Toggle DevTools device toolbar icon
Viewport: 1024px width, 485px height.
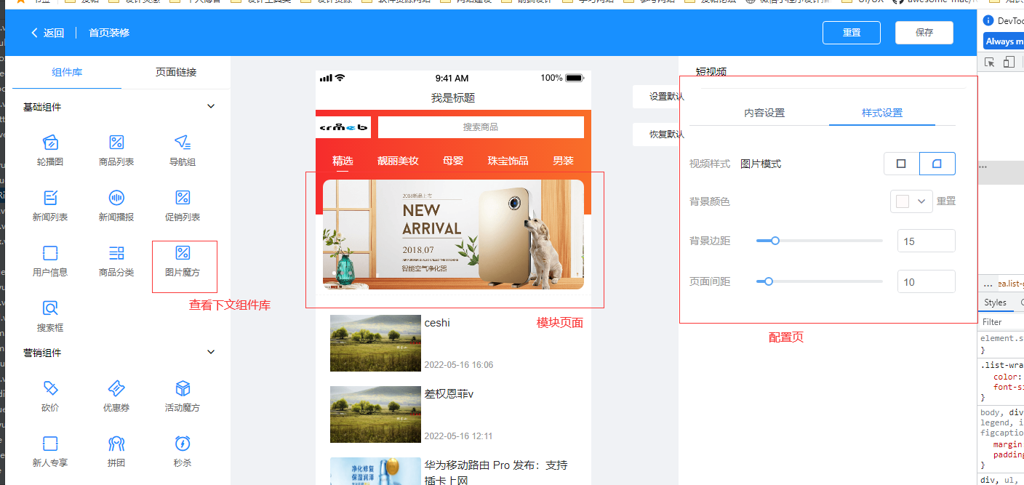coord(1009,63)
